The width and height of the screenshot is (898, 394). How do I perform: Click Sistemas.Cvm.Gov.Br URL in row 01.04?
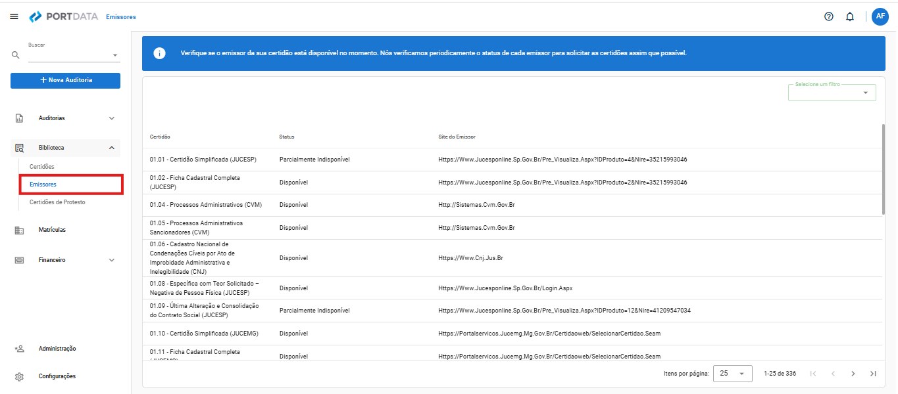tap(476, 205)
